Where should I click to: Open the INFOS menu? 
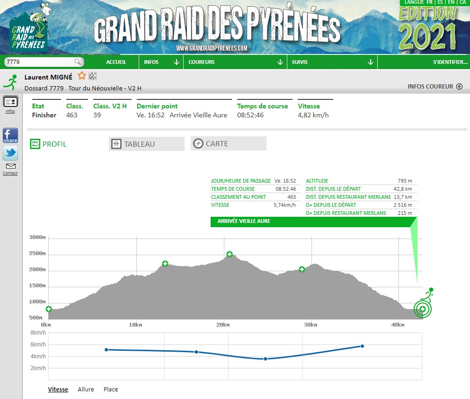tap(151, 62)
